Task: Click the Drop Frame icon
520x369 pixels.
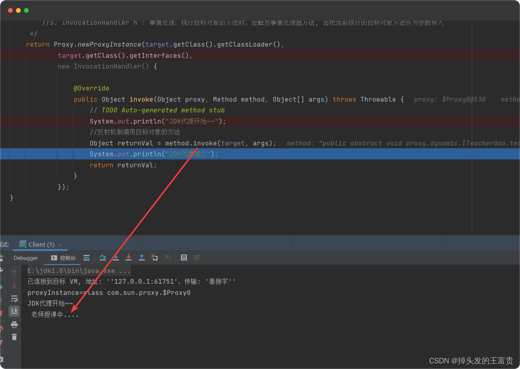Action: click(x=154, y=258)
